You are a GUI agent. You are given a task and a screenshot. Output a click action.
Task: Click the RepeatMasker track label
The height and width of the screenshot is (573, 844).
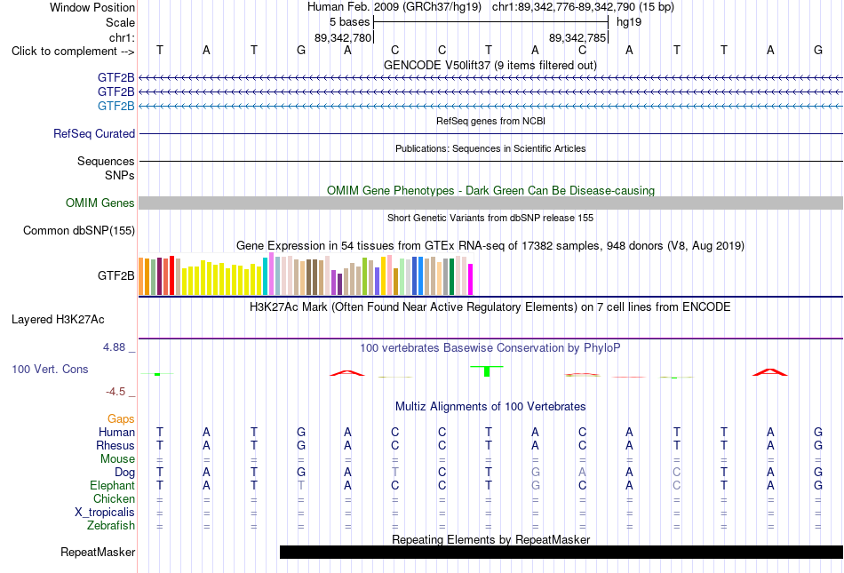[98, 552]
